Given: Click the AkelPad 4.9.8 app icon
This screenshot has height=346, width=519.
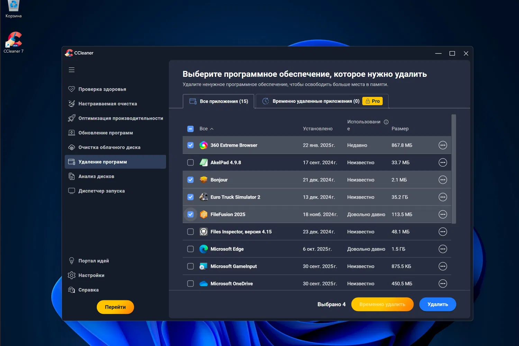Looking at the screenshot, I should click(x=204, y=163).
